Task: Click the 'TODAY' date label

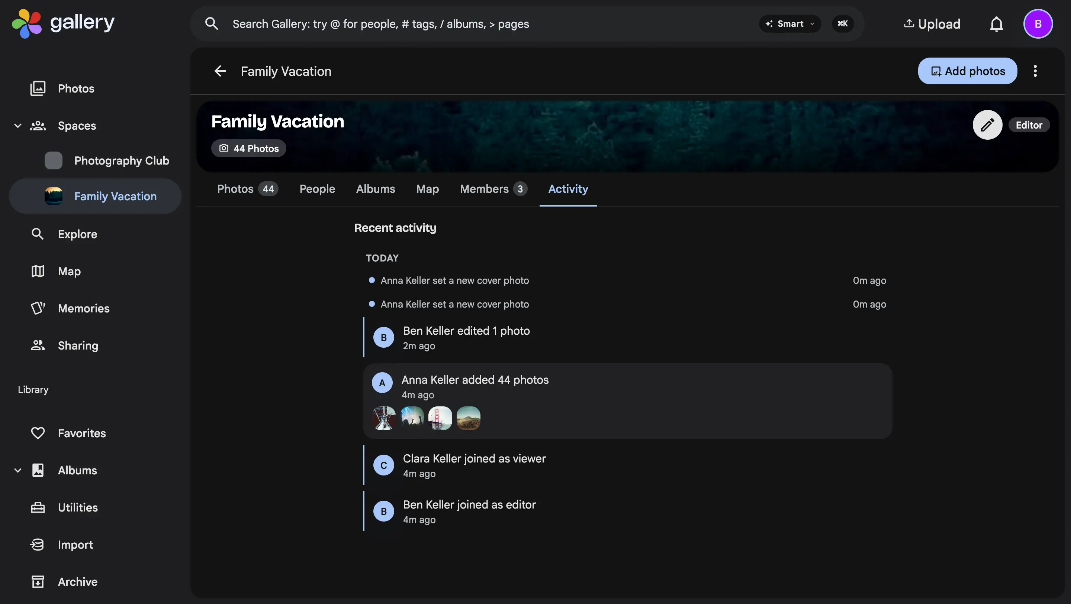Action: (382, 258)
